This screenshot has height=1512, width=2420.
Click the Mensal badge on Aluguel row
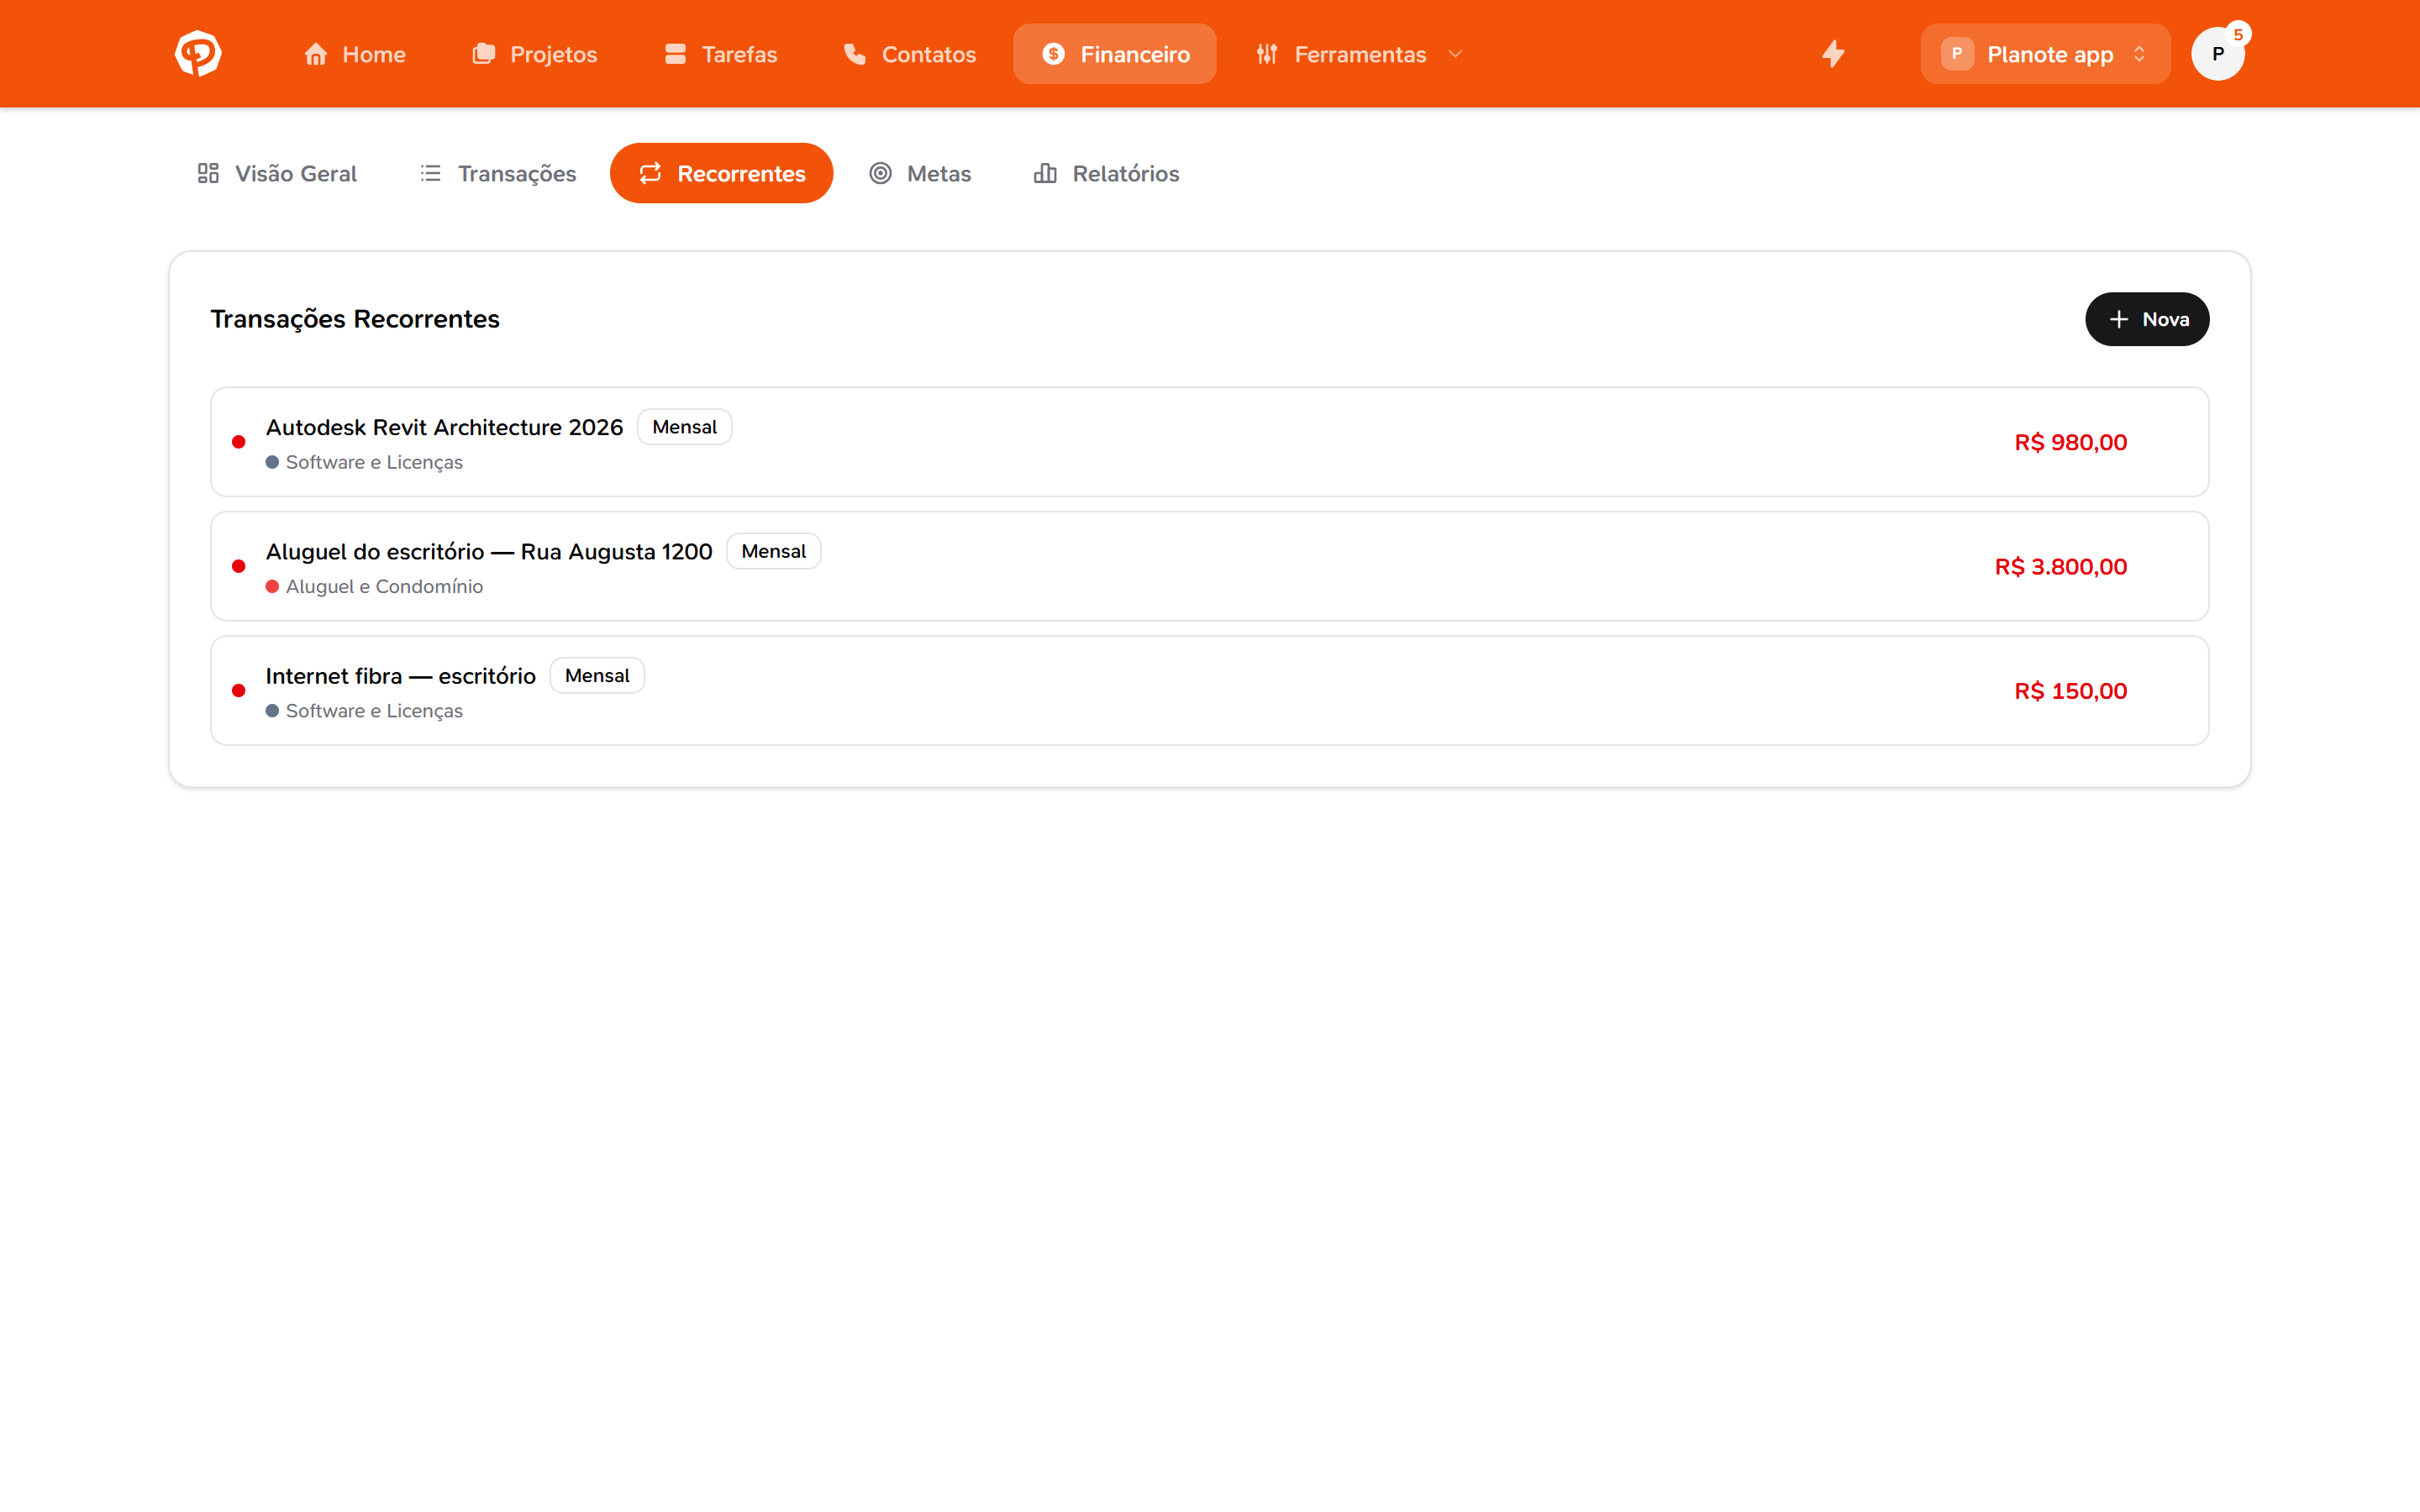[773, 551]
